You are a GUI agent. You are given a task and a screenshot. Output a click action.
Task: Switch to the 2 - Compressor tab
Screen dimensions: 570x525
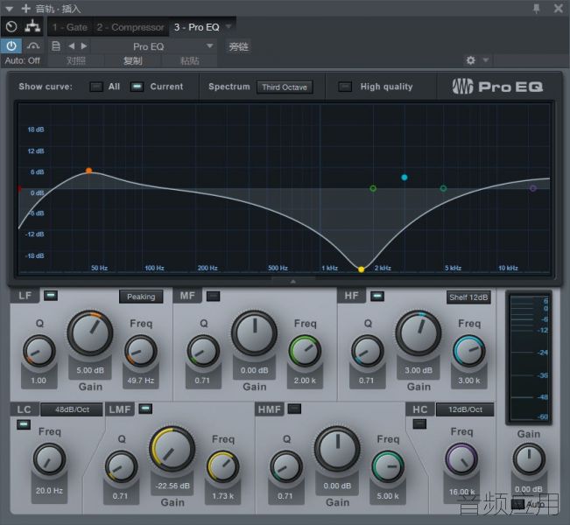(x=130, y=27)
